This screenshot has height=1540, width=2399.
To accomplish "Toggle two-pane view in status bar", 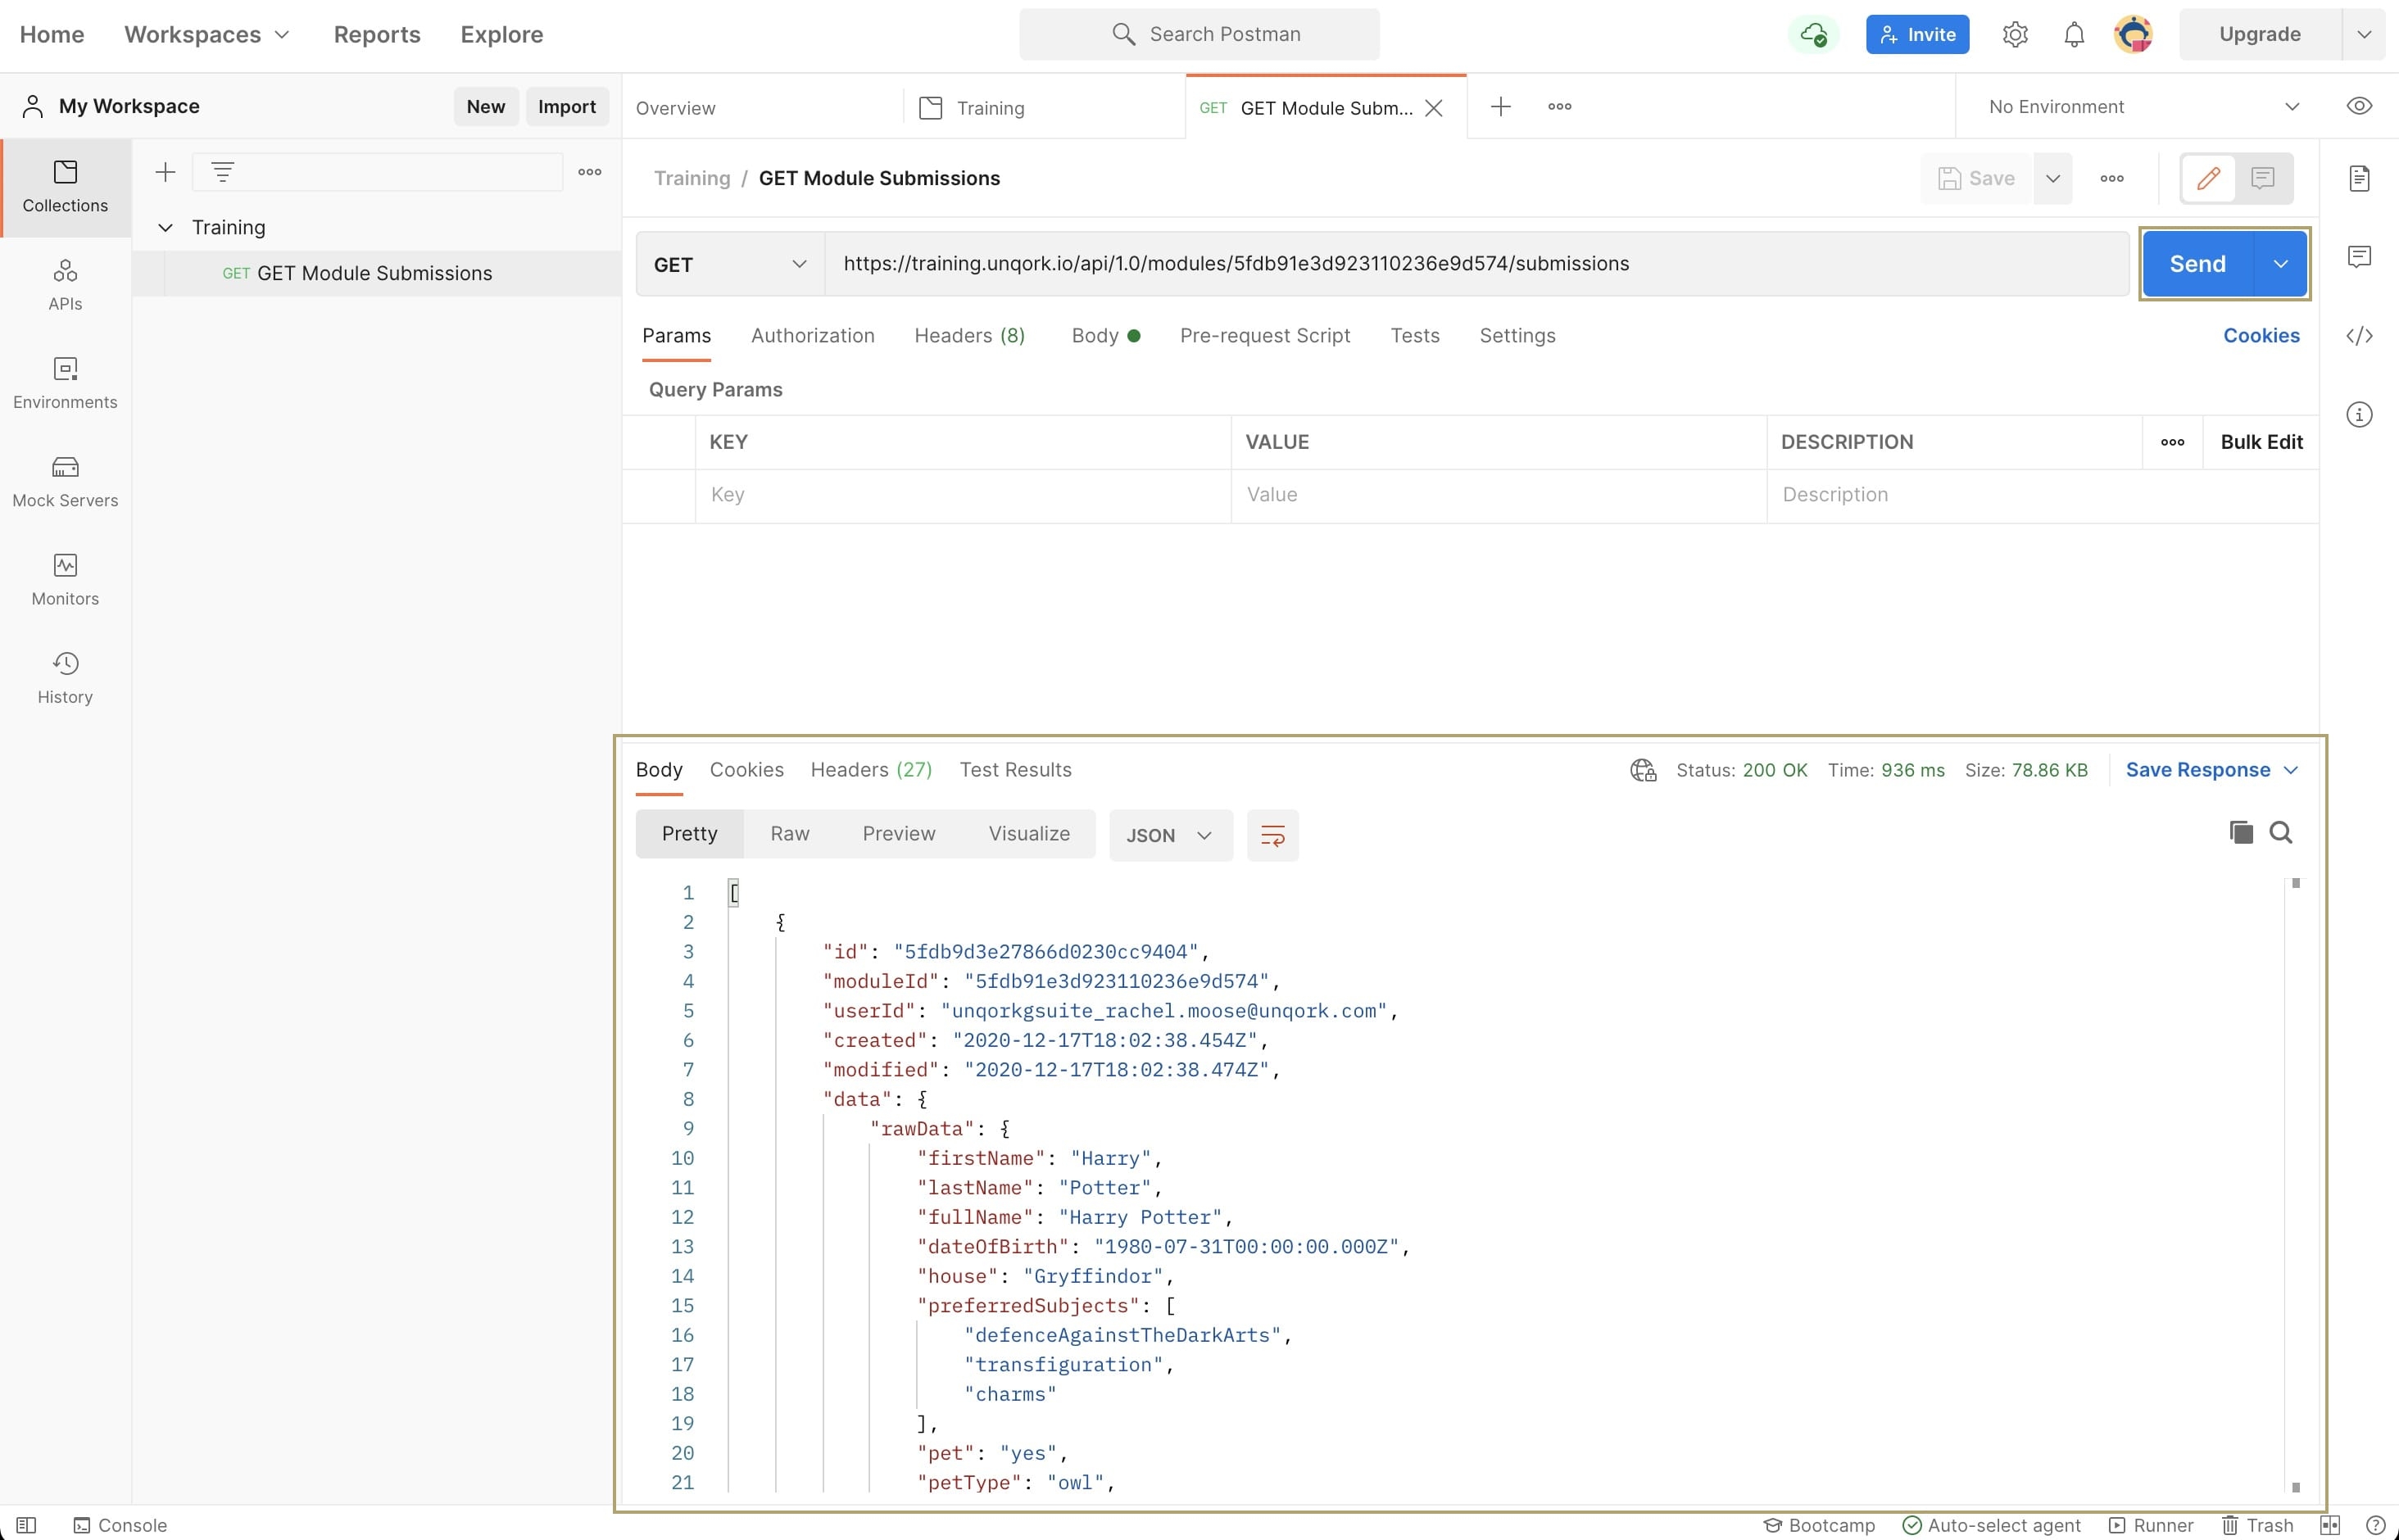I will coord(2330,1525).
